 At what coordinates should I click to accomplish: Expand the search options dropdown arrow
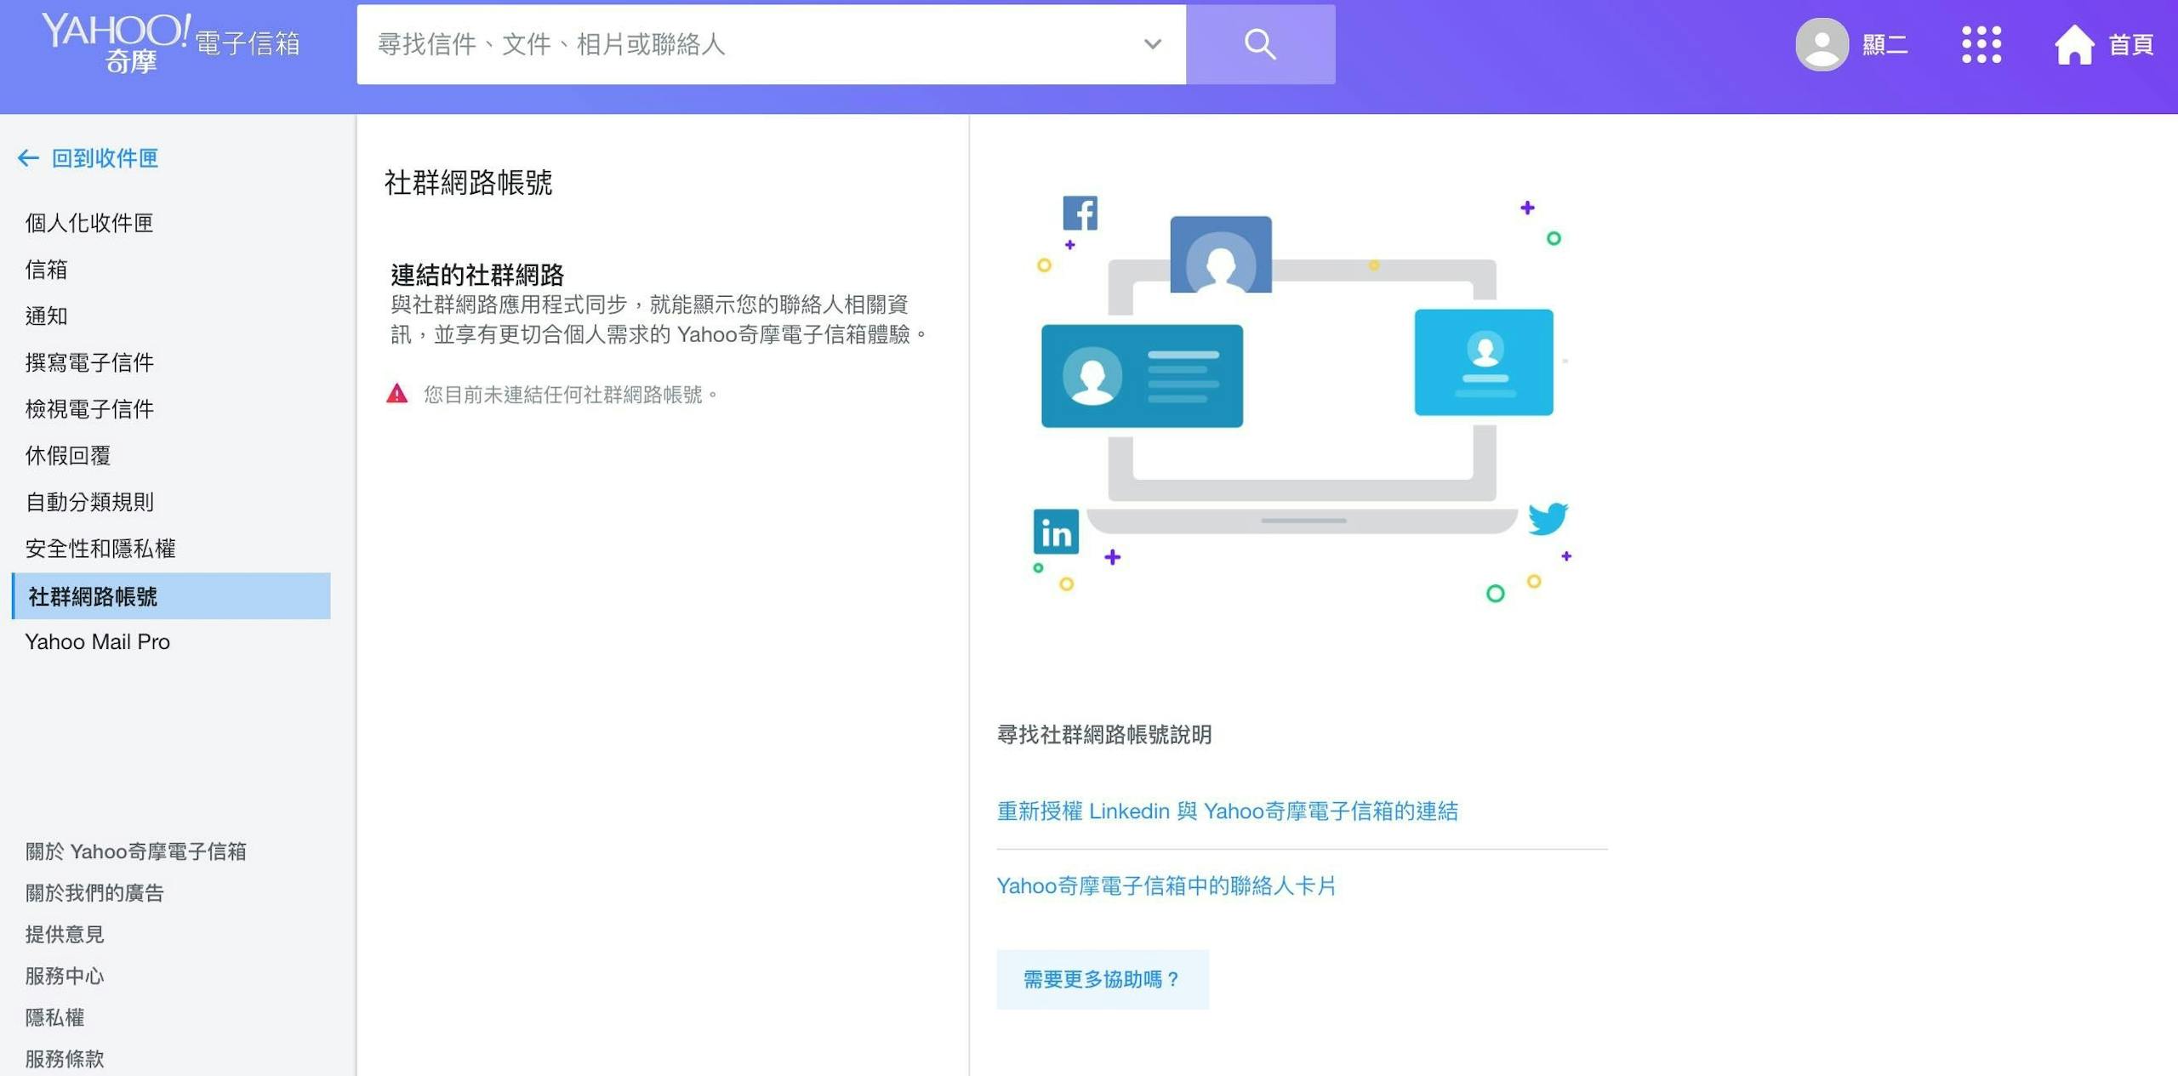point(1152,44)
